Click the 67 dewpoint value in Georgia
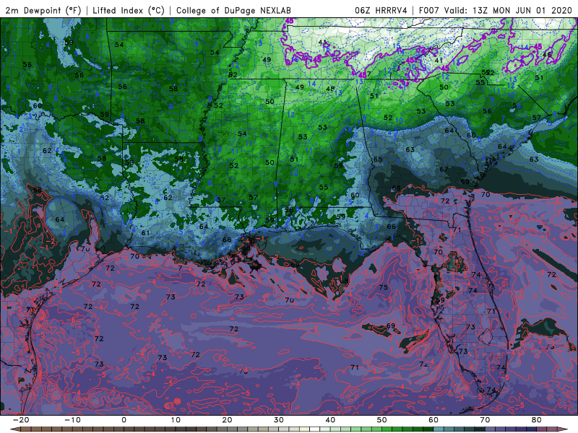 point(444,170)
